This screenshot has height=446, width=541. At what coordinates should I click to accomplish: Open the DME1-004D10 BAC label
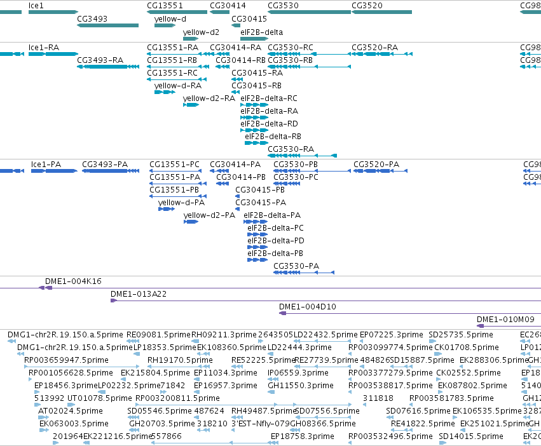(308, 307)
